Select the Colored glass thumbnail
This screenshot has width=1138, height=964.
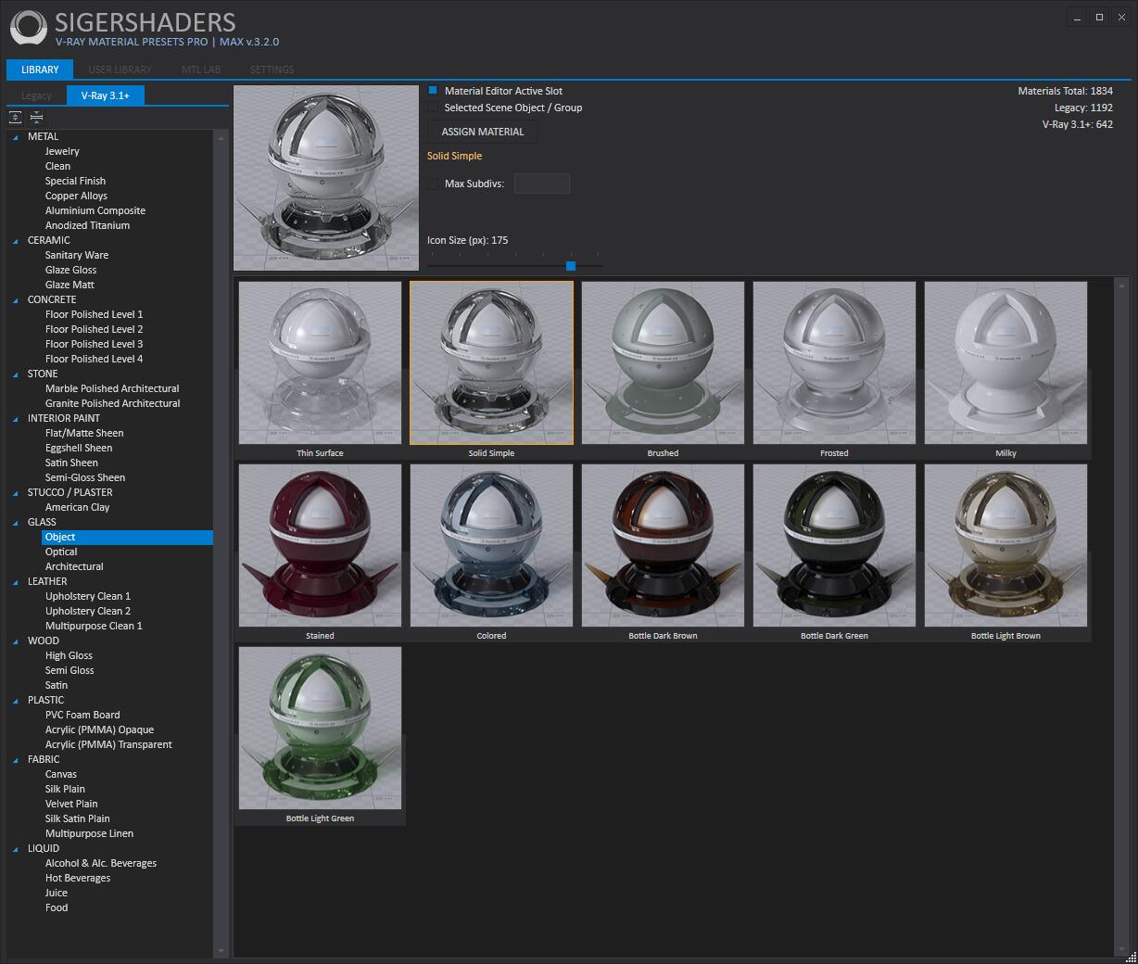pos(491,545)
